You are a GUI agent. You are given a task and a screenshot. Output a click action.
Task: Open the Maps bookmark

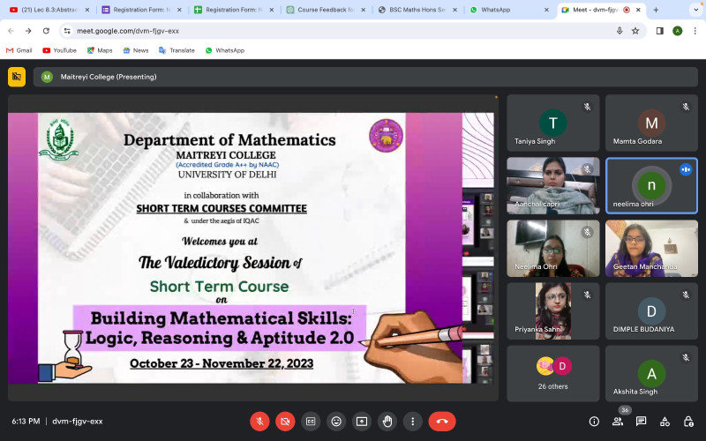pyautogui.click(x=100, y=50)
